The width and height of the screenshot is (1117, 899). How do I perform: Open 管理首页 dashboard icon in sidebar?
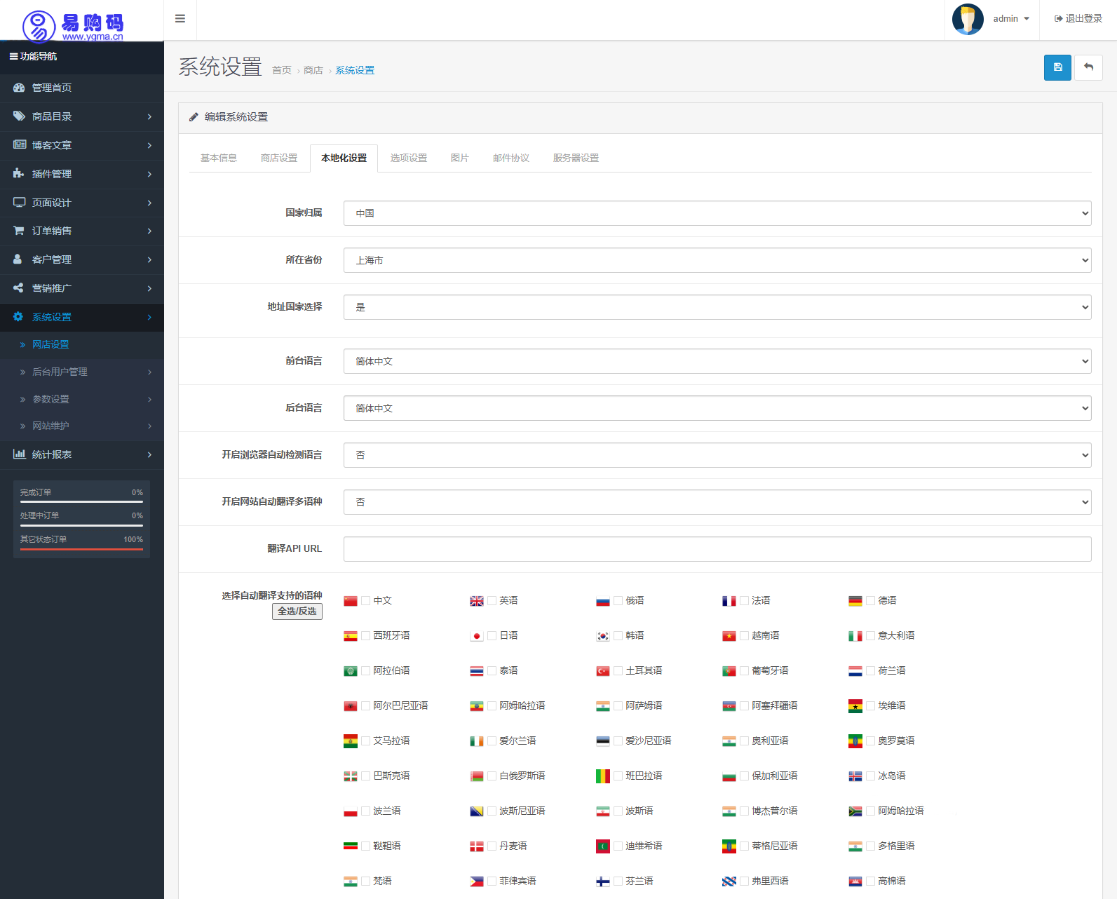pos(19,88)
